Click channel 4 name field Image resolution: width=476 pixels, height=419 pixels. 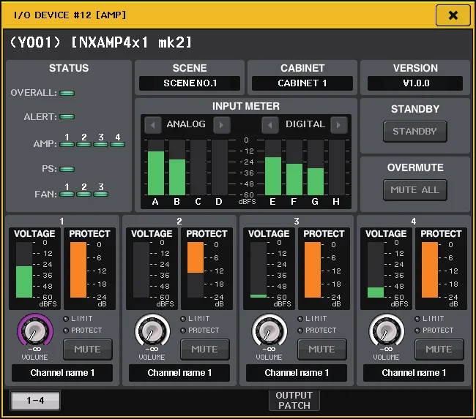coord(414,373)
